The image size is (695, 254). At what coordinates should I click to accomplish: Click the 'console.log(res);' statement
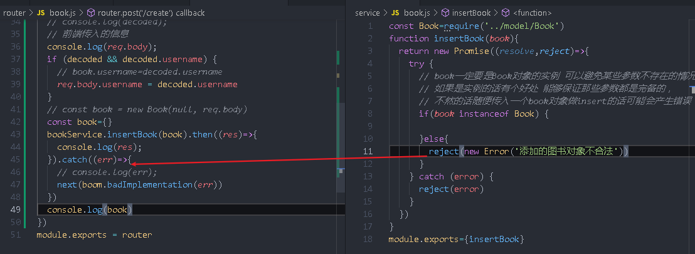(99, 147)
